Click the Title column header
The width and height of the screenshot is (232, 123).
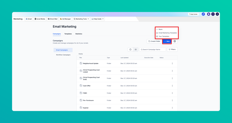(80, 58)
